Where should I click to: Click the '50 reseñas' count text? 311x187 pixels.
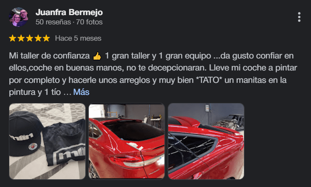(x=53, y=22)
